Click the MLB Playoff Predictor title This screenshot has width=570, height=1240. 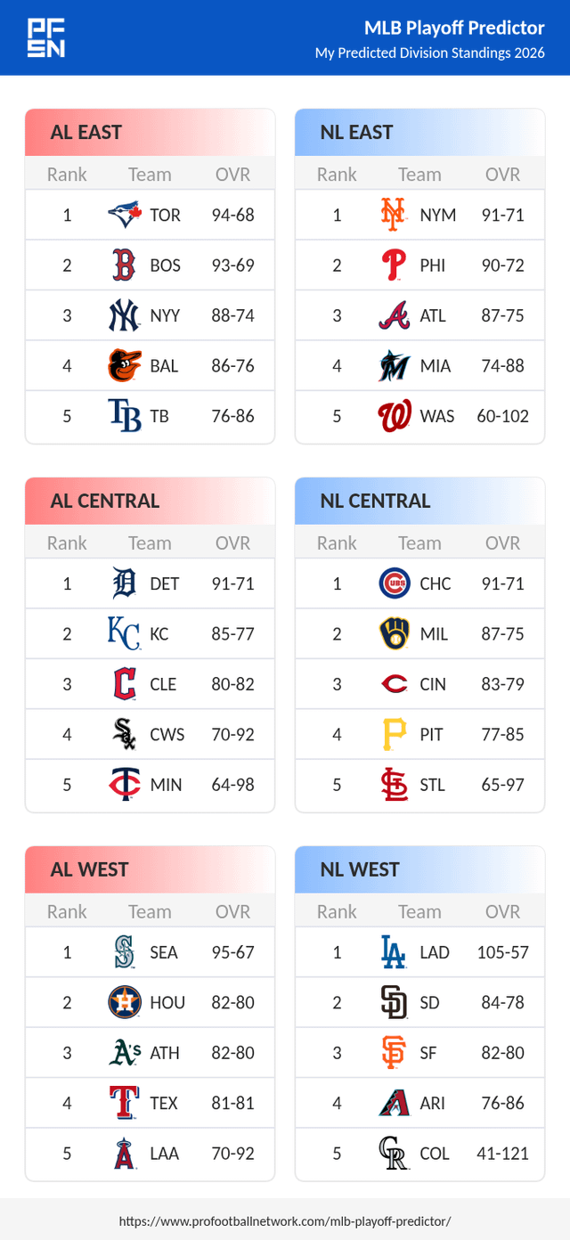(x=454, y=29)
